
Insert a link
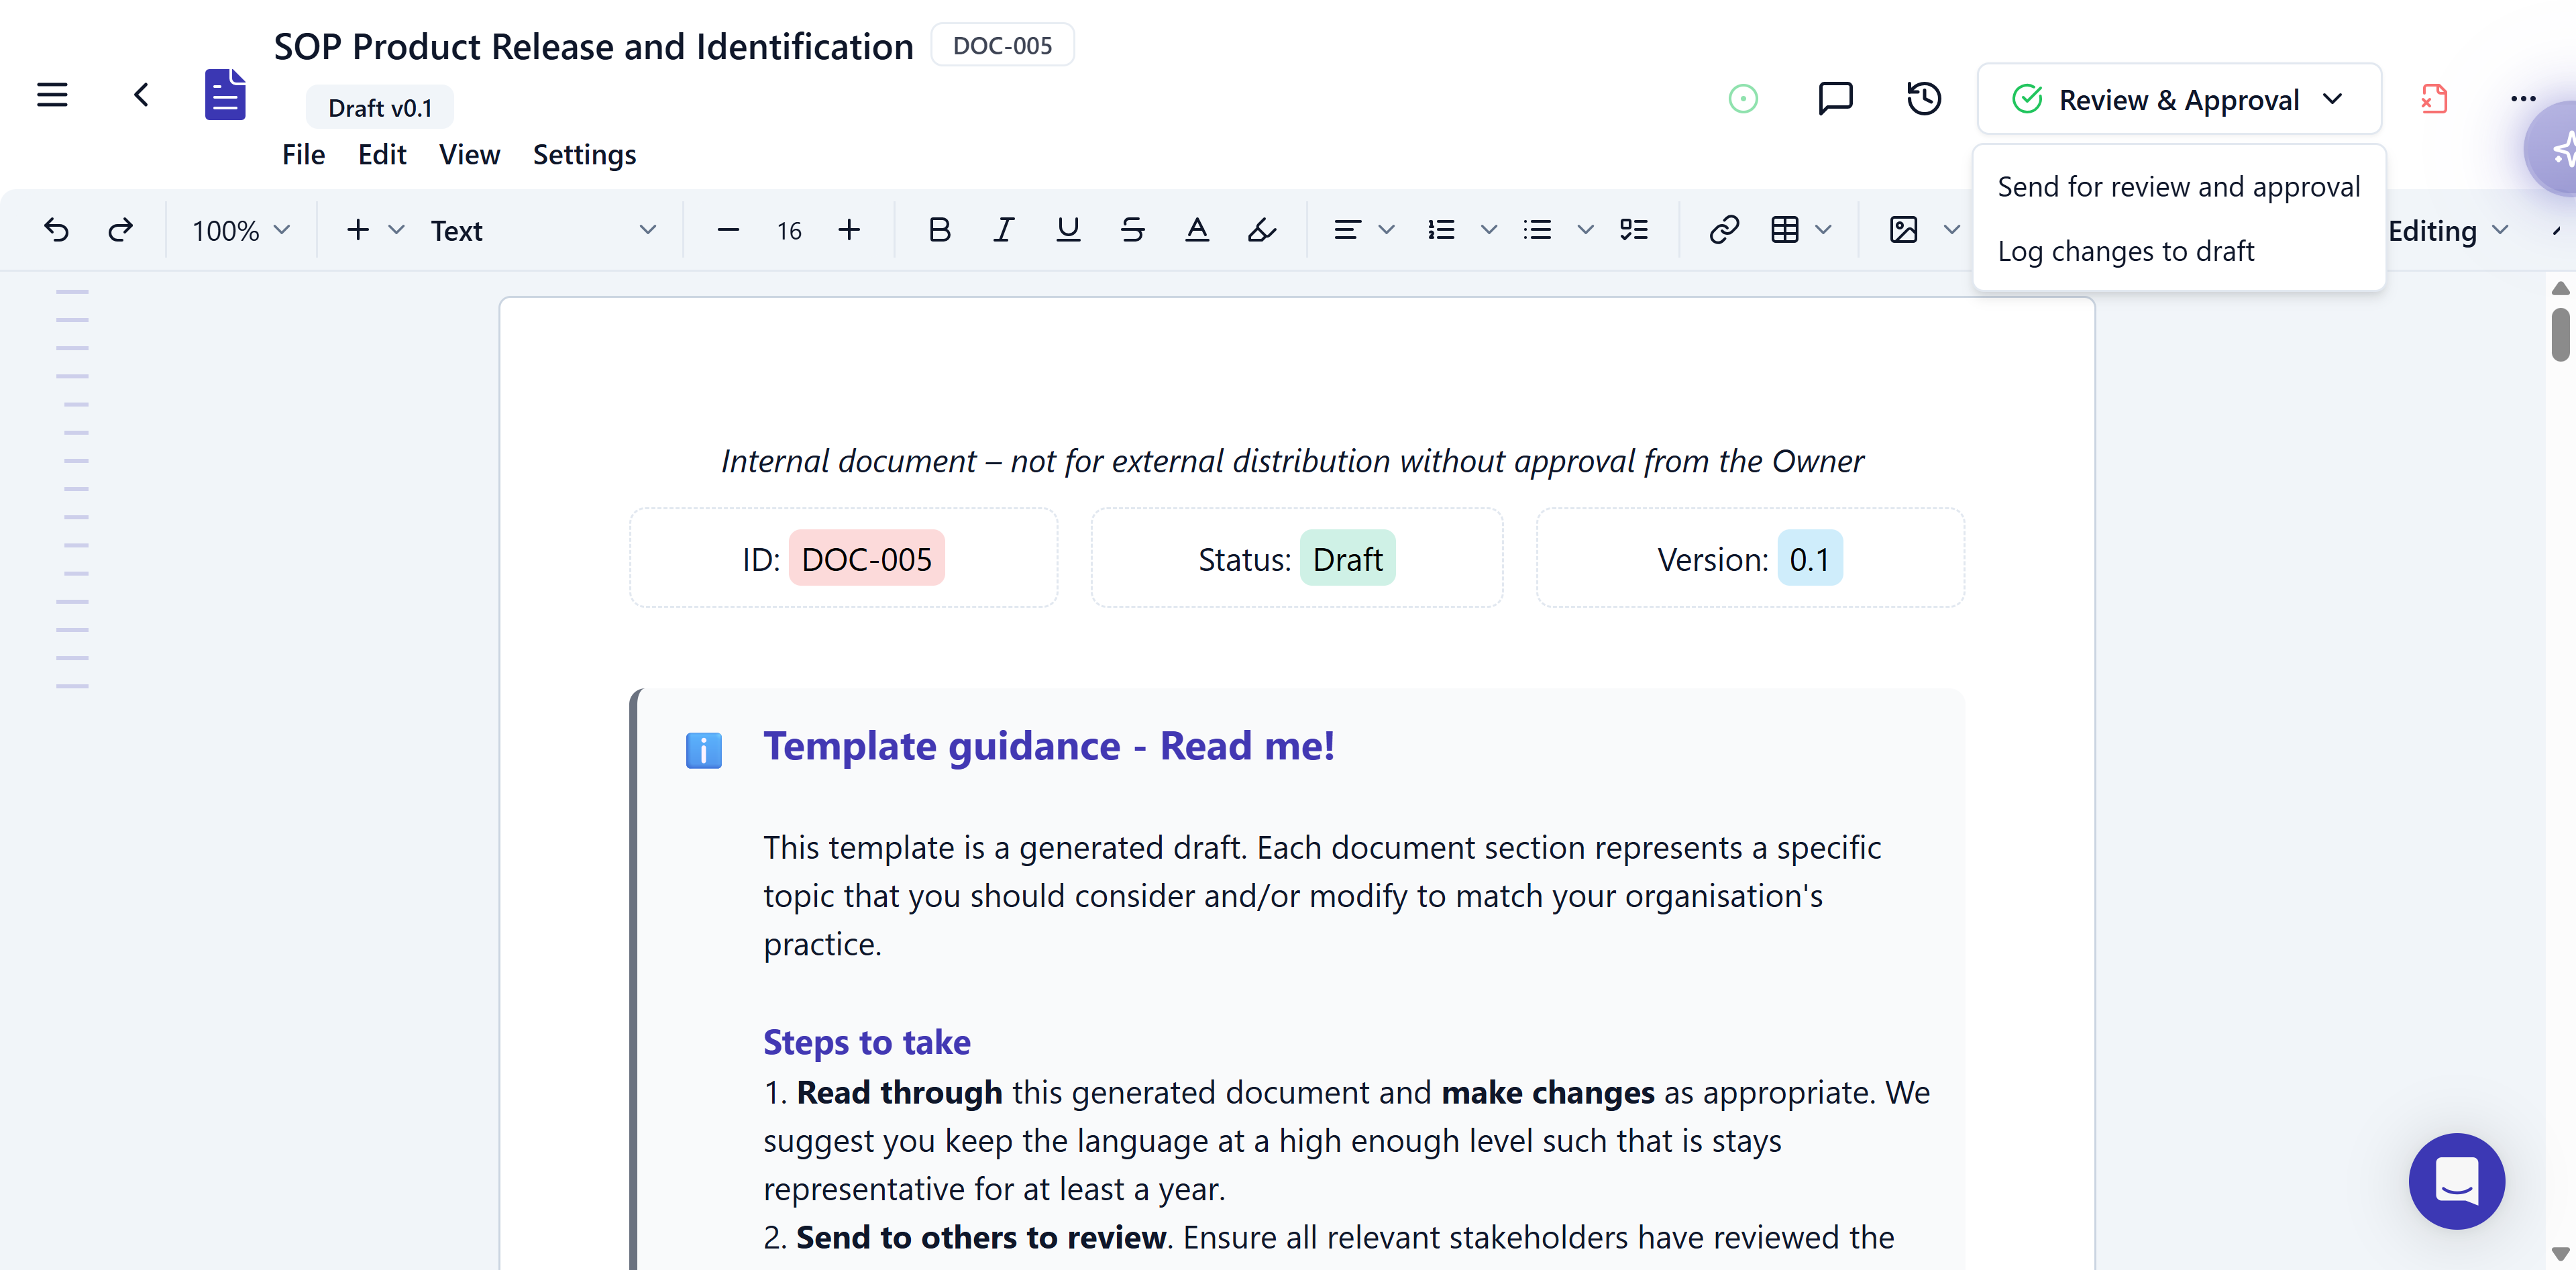tap(1724, 230)
